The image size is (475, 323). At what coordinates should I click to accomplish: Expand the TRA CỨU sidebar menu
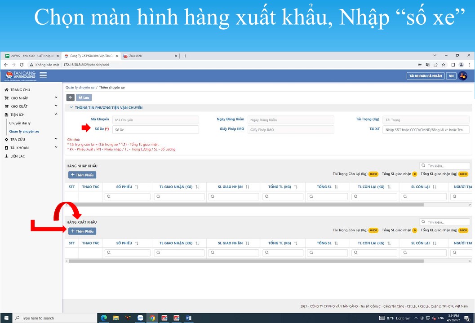[x=56, y=139]
